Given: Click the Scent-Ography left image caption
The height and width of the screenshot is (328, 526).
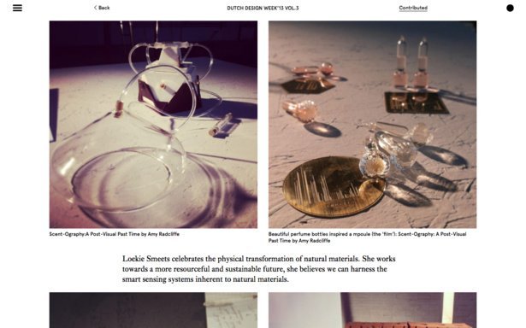Looking at the screenshot, I should pos(114,234).
